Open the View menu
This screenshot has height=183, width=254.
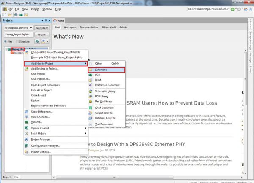click(25, 9)
